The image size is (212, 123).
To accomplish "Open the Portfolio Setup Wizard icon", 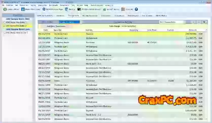I will pos(79,9).
